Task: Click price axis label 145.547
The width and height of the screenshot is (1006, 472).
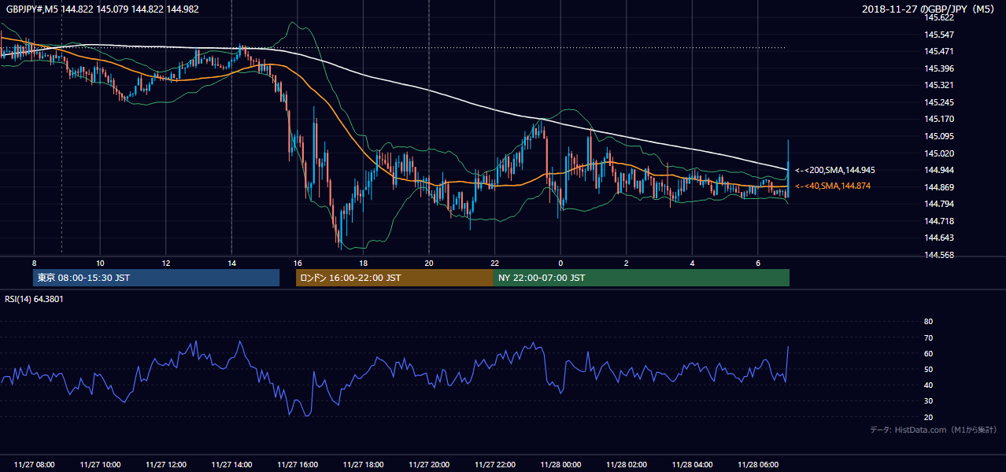Action: [938, 35]
